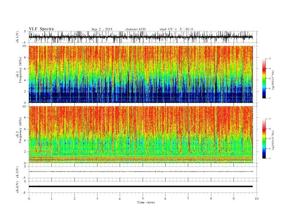Viewport: 289px width, 223px height.
Task: Select the date text "Sep. 2 , 2015"
Action: (102, 29)
